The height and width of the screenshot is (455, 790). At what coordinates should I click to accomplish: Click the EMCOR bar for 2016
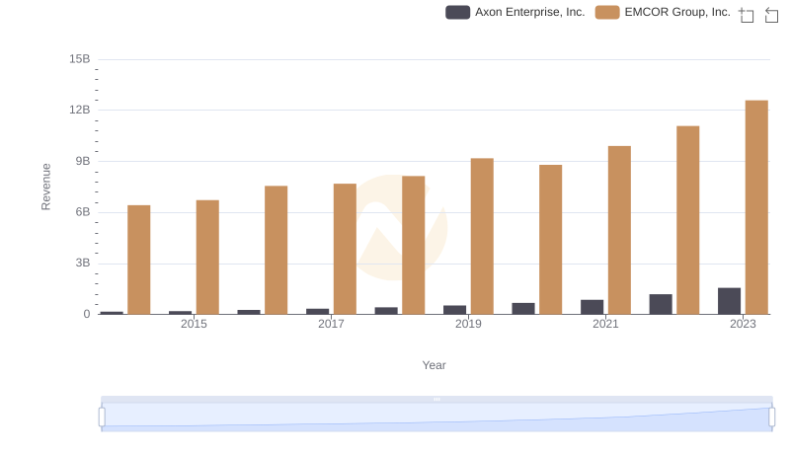(276, 250)
